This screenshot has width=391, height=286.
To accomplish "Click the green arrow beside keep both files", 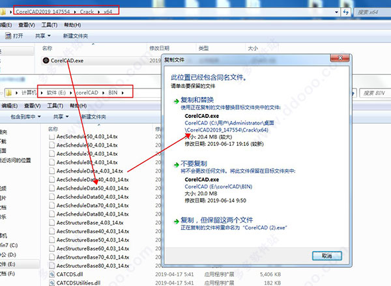I will point(177,221).
